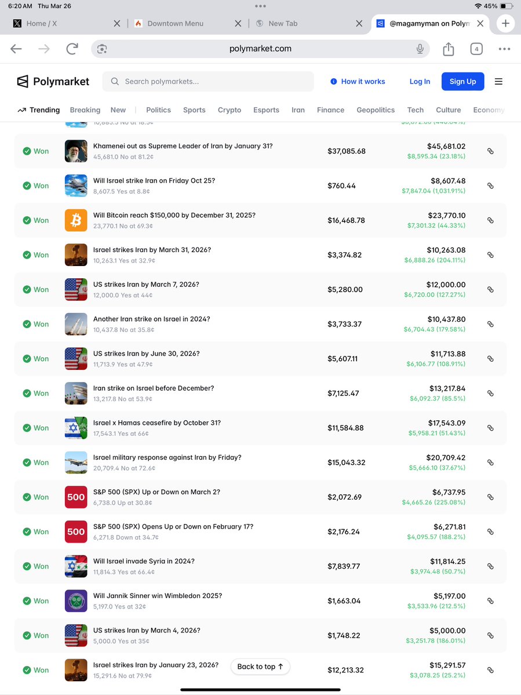Click the Log In link
This screenshot has width=521, height=695.
pos(420,82)
